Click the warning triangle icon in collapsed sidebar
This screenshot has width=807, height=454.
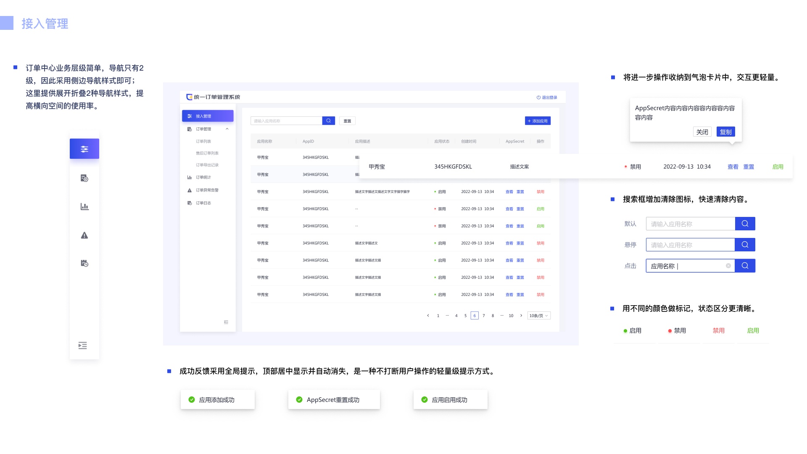[84, 235]
